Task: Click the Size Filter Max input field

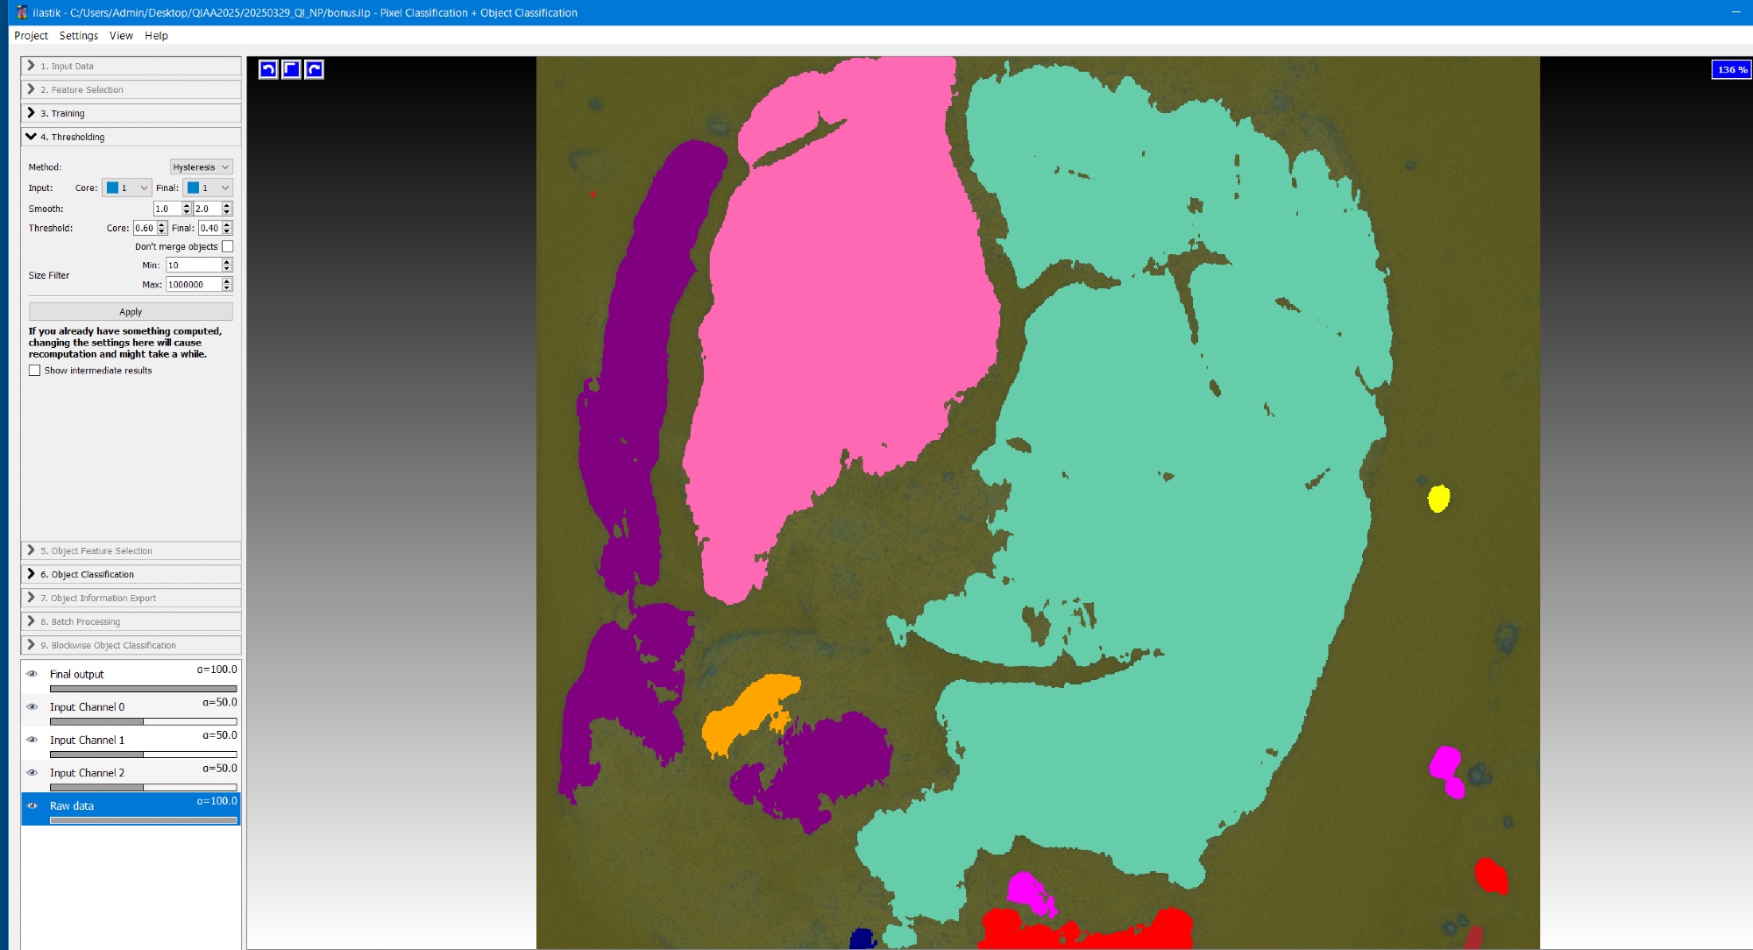Action: 193,284
